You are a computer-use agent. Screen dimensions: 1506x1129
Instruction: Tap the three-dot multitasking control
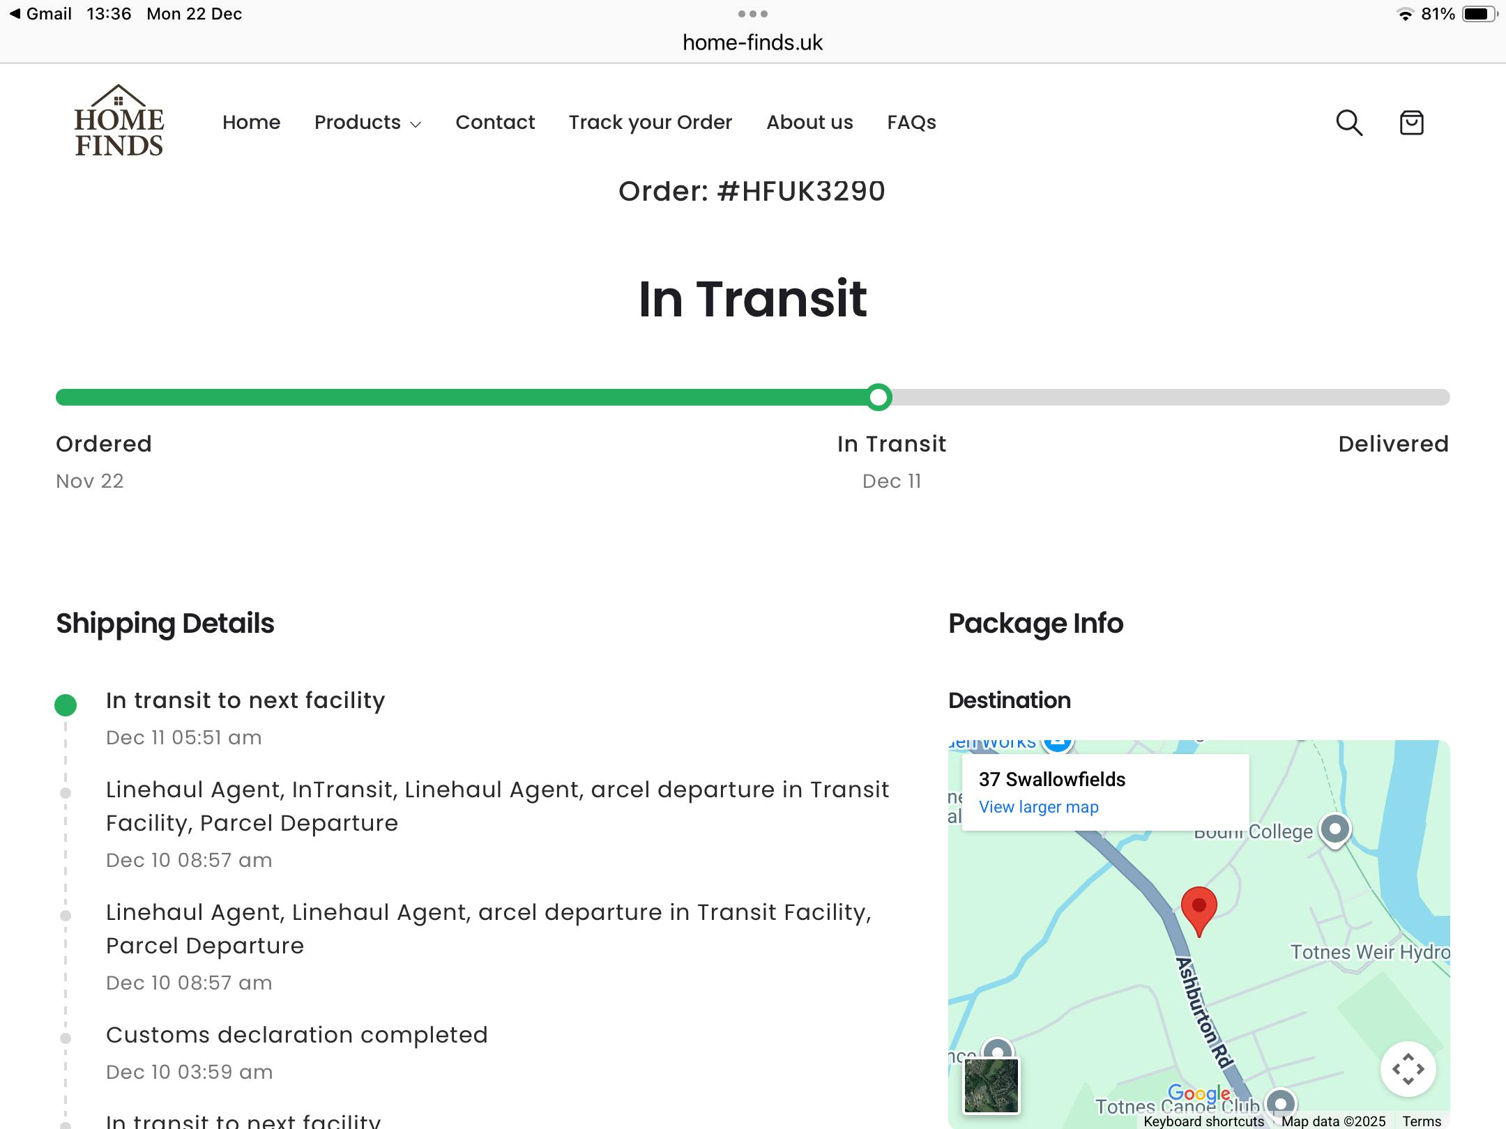coord(752,14)
